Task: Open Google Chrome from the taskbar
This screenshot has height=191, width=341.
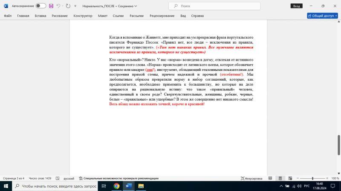Action: click(116, 186)
